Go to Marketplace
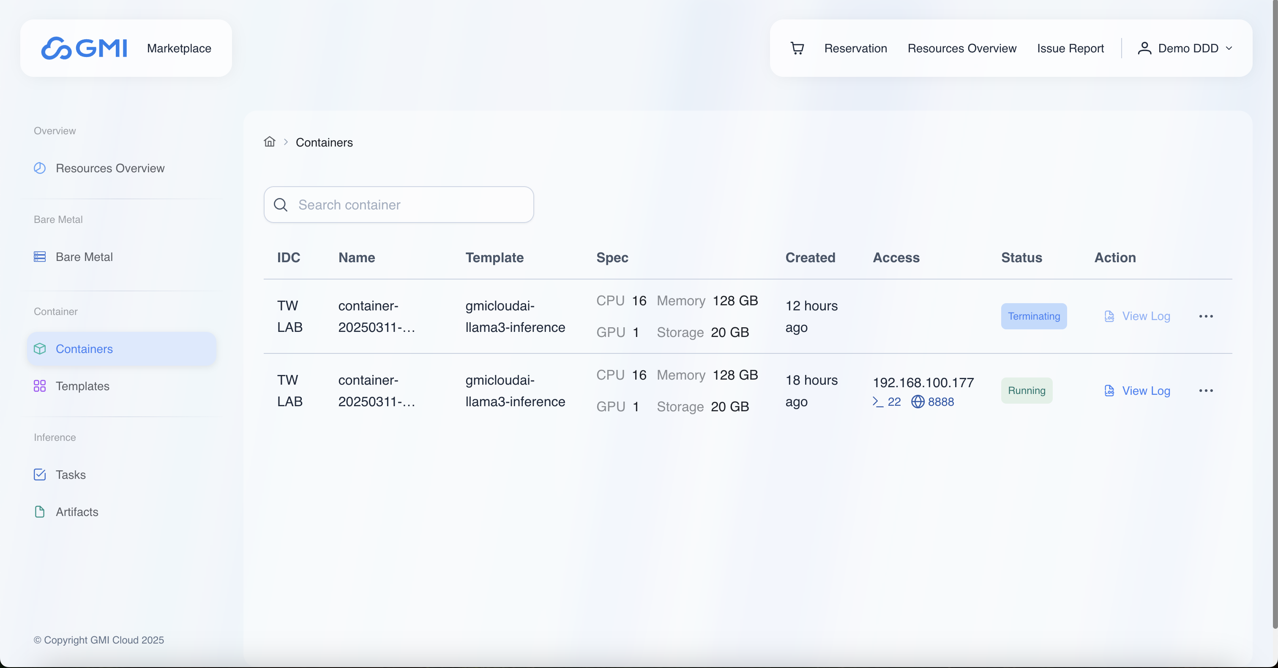This screenshot has height=668, width=1278. point(179,48)
